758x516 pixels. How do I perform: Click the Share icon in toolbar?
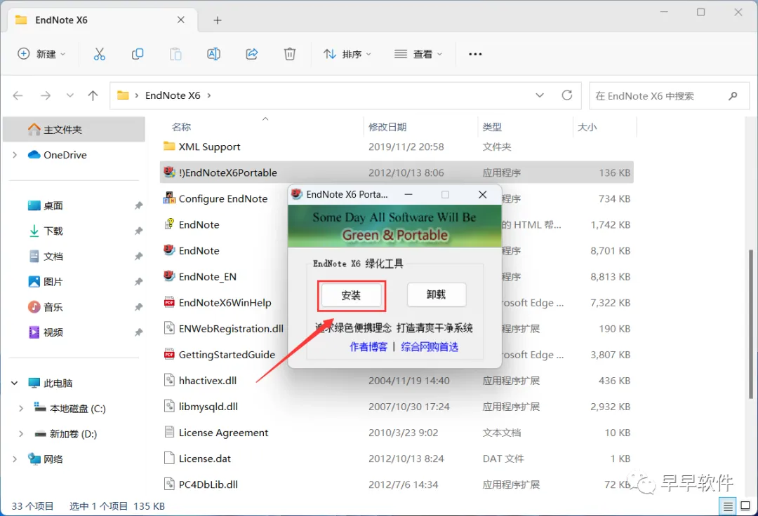tap(252, 54)
